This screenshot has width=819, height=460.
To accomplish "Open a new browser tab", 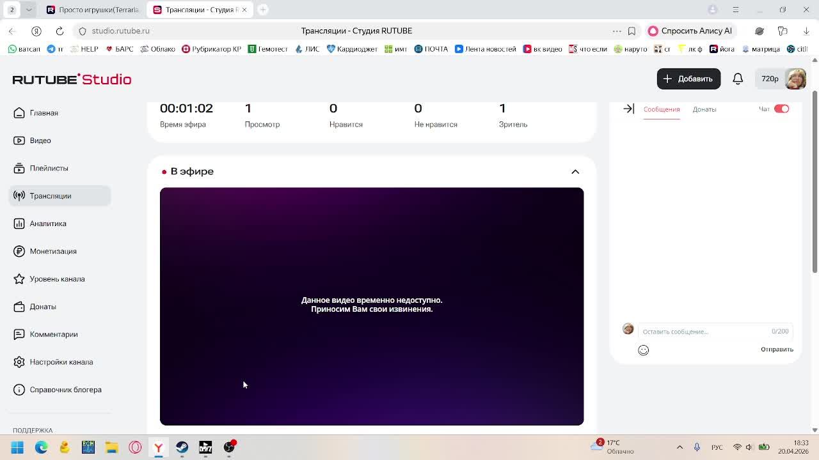I will pos(263,10).
